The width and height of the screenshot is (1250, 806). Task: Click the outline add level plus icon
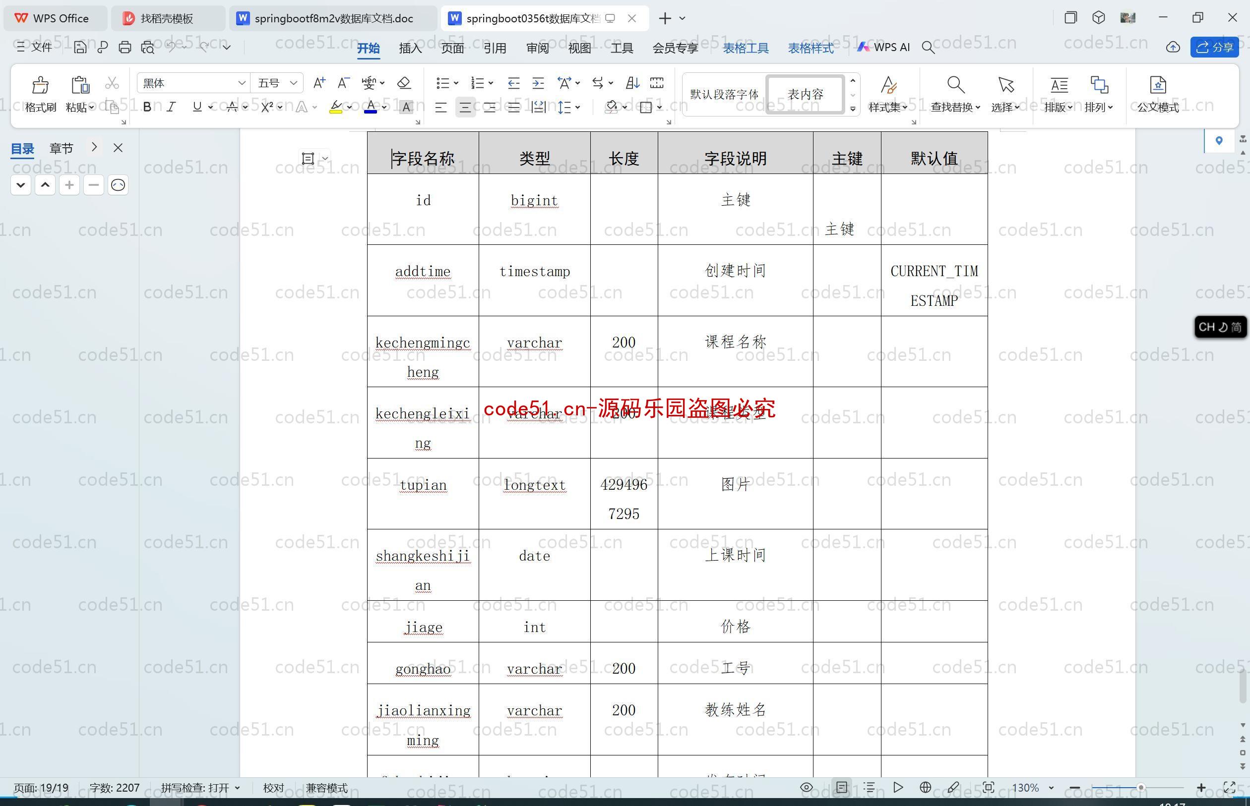69,185
